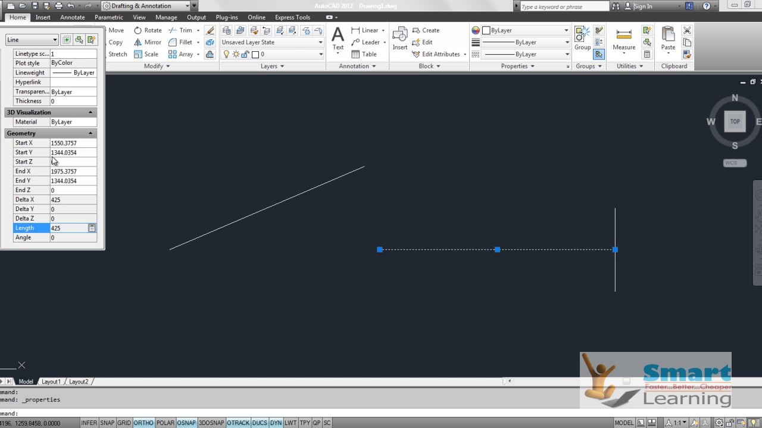Screen dimensions: 762x428
Task: Choose the Leader annotation tool
Action: [366, 42]
